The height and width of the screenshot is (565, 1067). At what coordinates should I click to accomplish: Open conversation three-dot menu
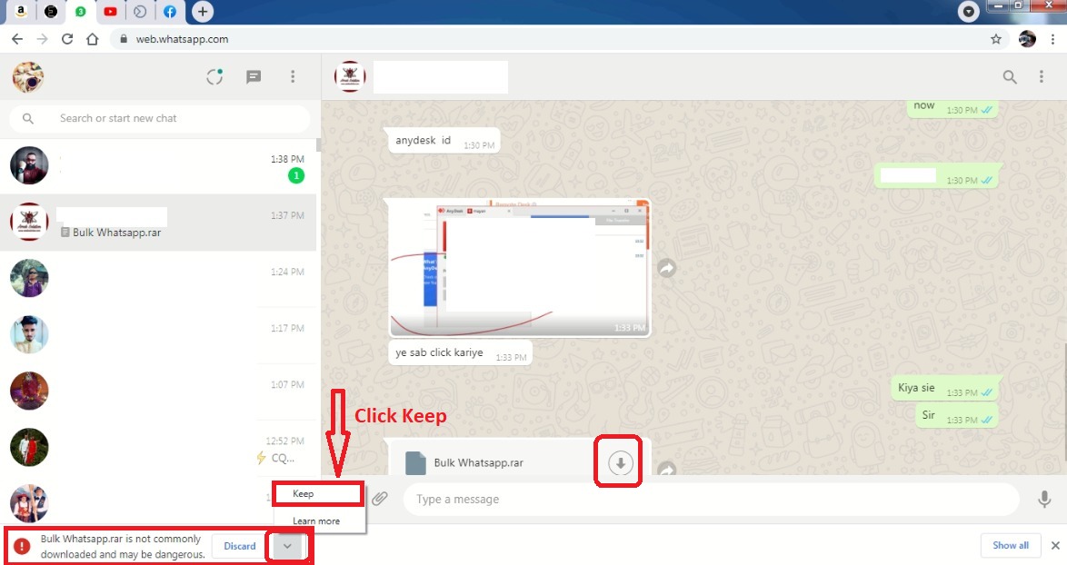(x=1042, y=77)
